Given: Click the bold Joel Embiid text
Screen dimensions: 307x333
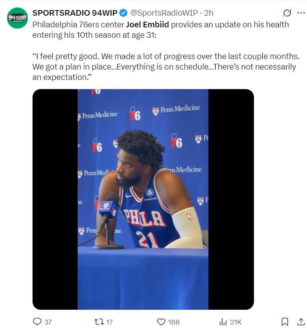Looking at the screenshot, I should [x=147, y=24].
